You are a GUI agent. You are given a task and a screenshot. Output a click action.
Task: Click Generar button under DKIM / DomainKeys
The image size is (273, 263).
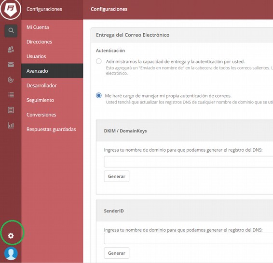[116, 176]
